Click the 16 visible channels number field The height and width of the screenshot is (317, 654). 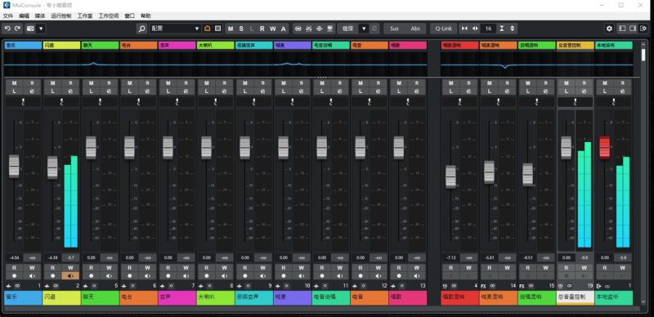click(x=488, y=29)
